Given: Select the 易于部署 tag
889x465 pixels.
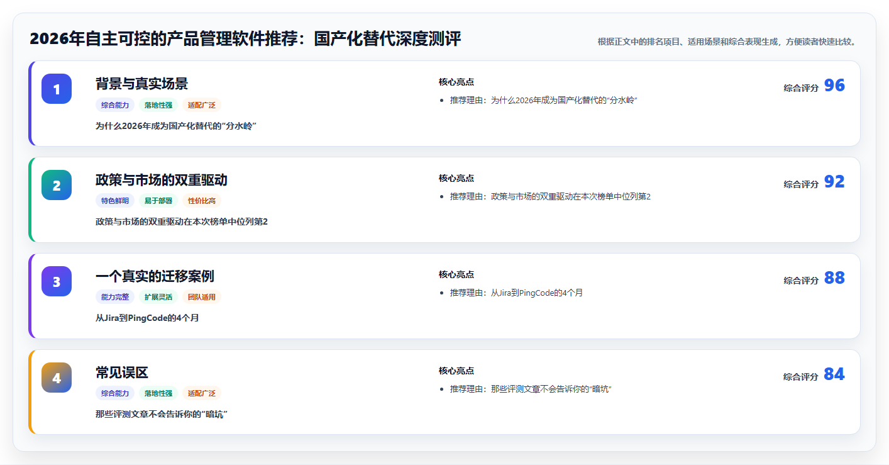Looking at the screenshot, I should point(158,201).
